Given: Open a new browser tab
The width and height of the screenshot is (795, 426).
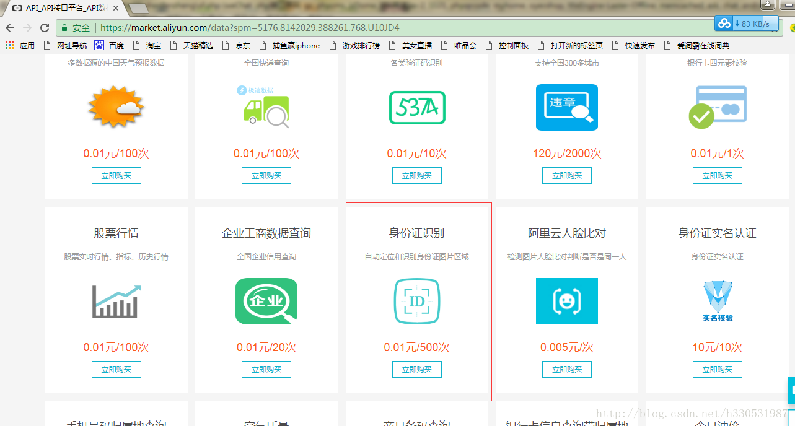Looking at the screenshot, I should 139,8.
